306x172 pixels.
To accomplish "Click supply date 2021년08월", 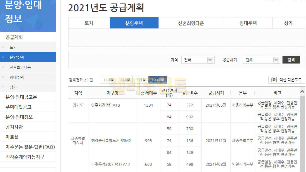I will tap(216, 164).
